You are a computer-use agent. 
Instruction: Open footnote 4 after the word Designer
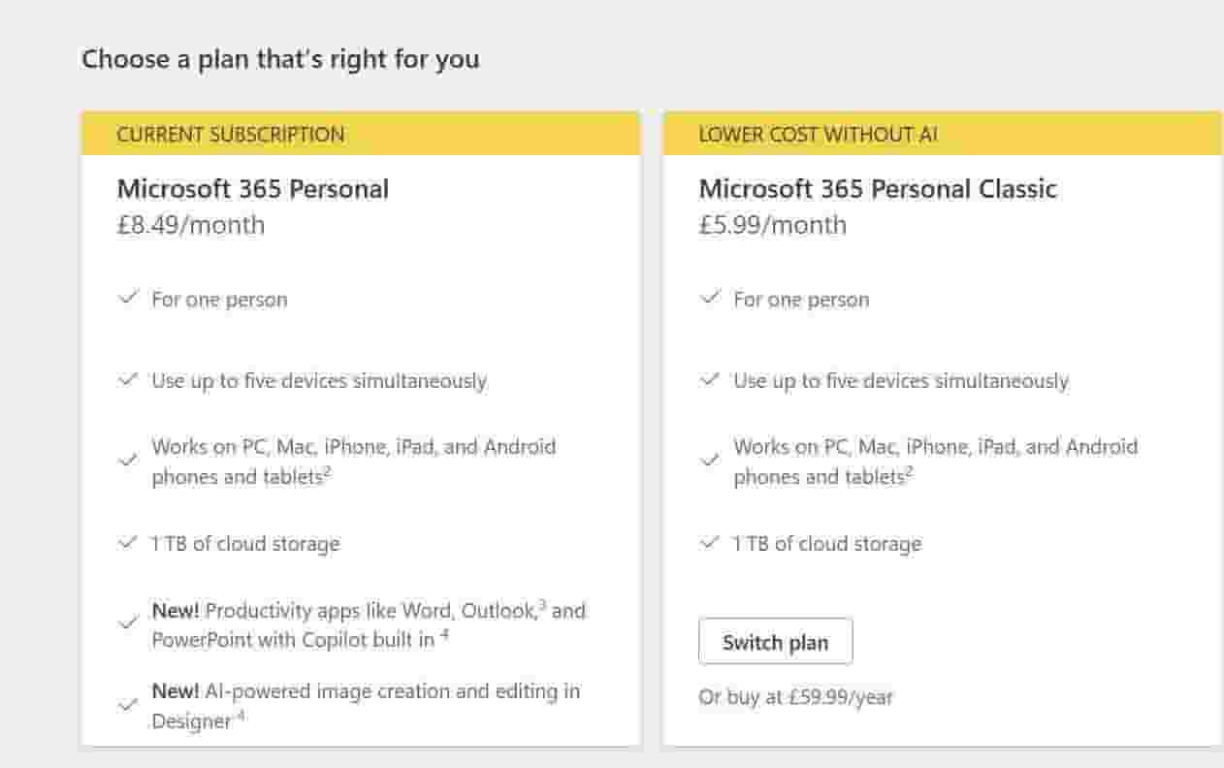pyautogui.click(x=239, y=716)
